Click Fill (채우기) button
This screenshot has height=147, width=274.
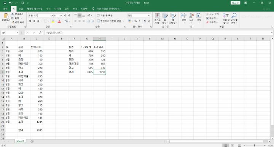pos(212,18)
